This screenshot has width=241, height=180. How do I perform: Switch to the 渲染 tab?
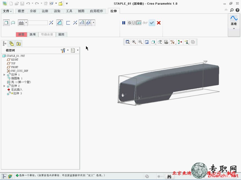tap(57, 11)
